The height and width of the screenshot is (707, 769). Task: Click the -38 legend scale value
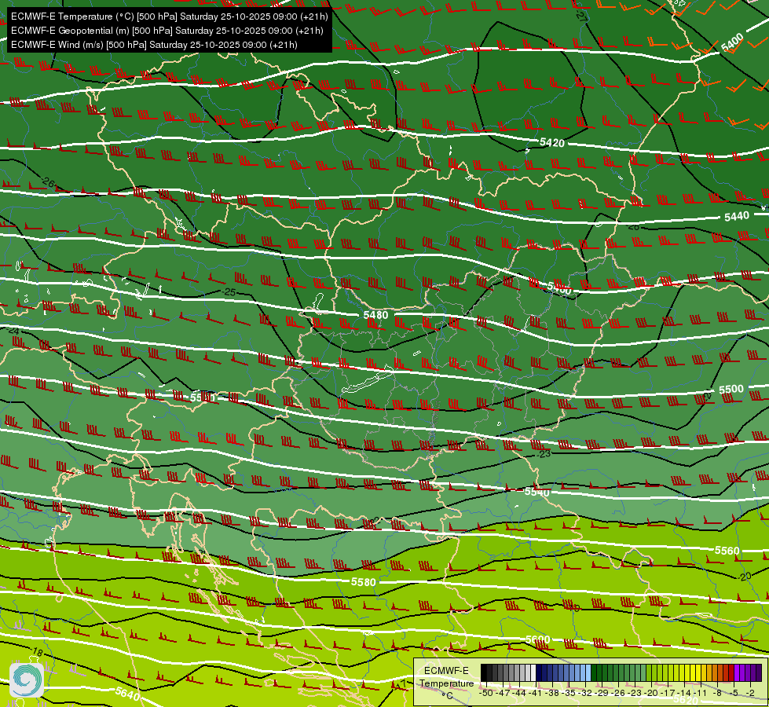[x=552, y=694]
